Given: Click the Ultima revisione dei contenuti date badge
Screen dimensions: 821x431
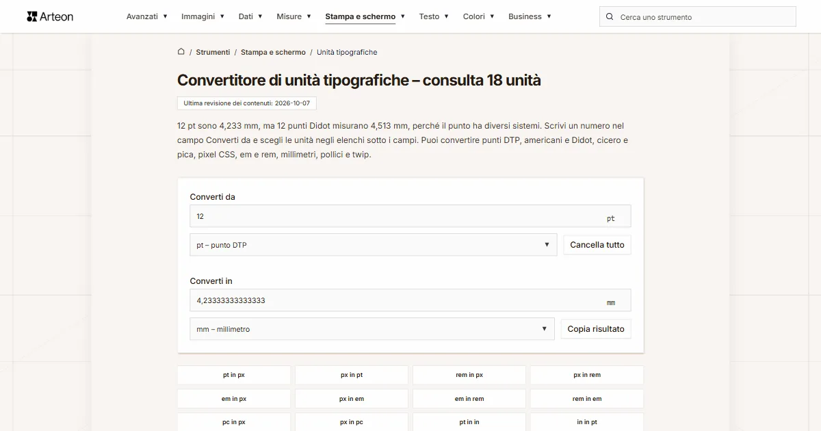Looking at the screenshot, I should [247, 103].
